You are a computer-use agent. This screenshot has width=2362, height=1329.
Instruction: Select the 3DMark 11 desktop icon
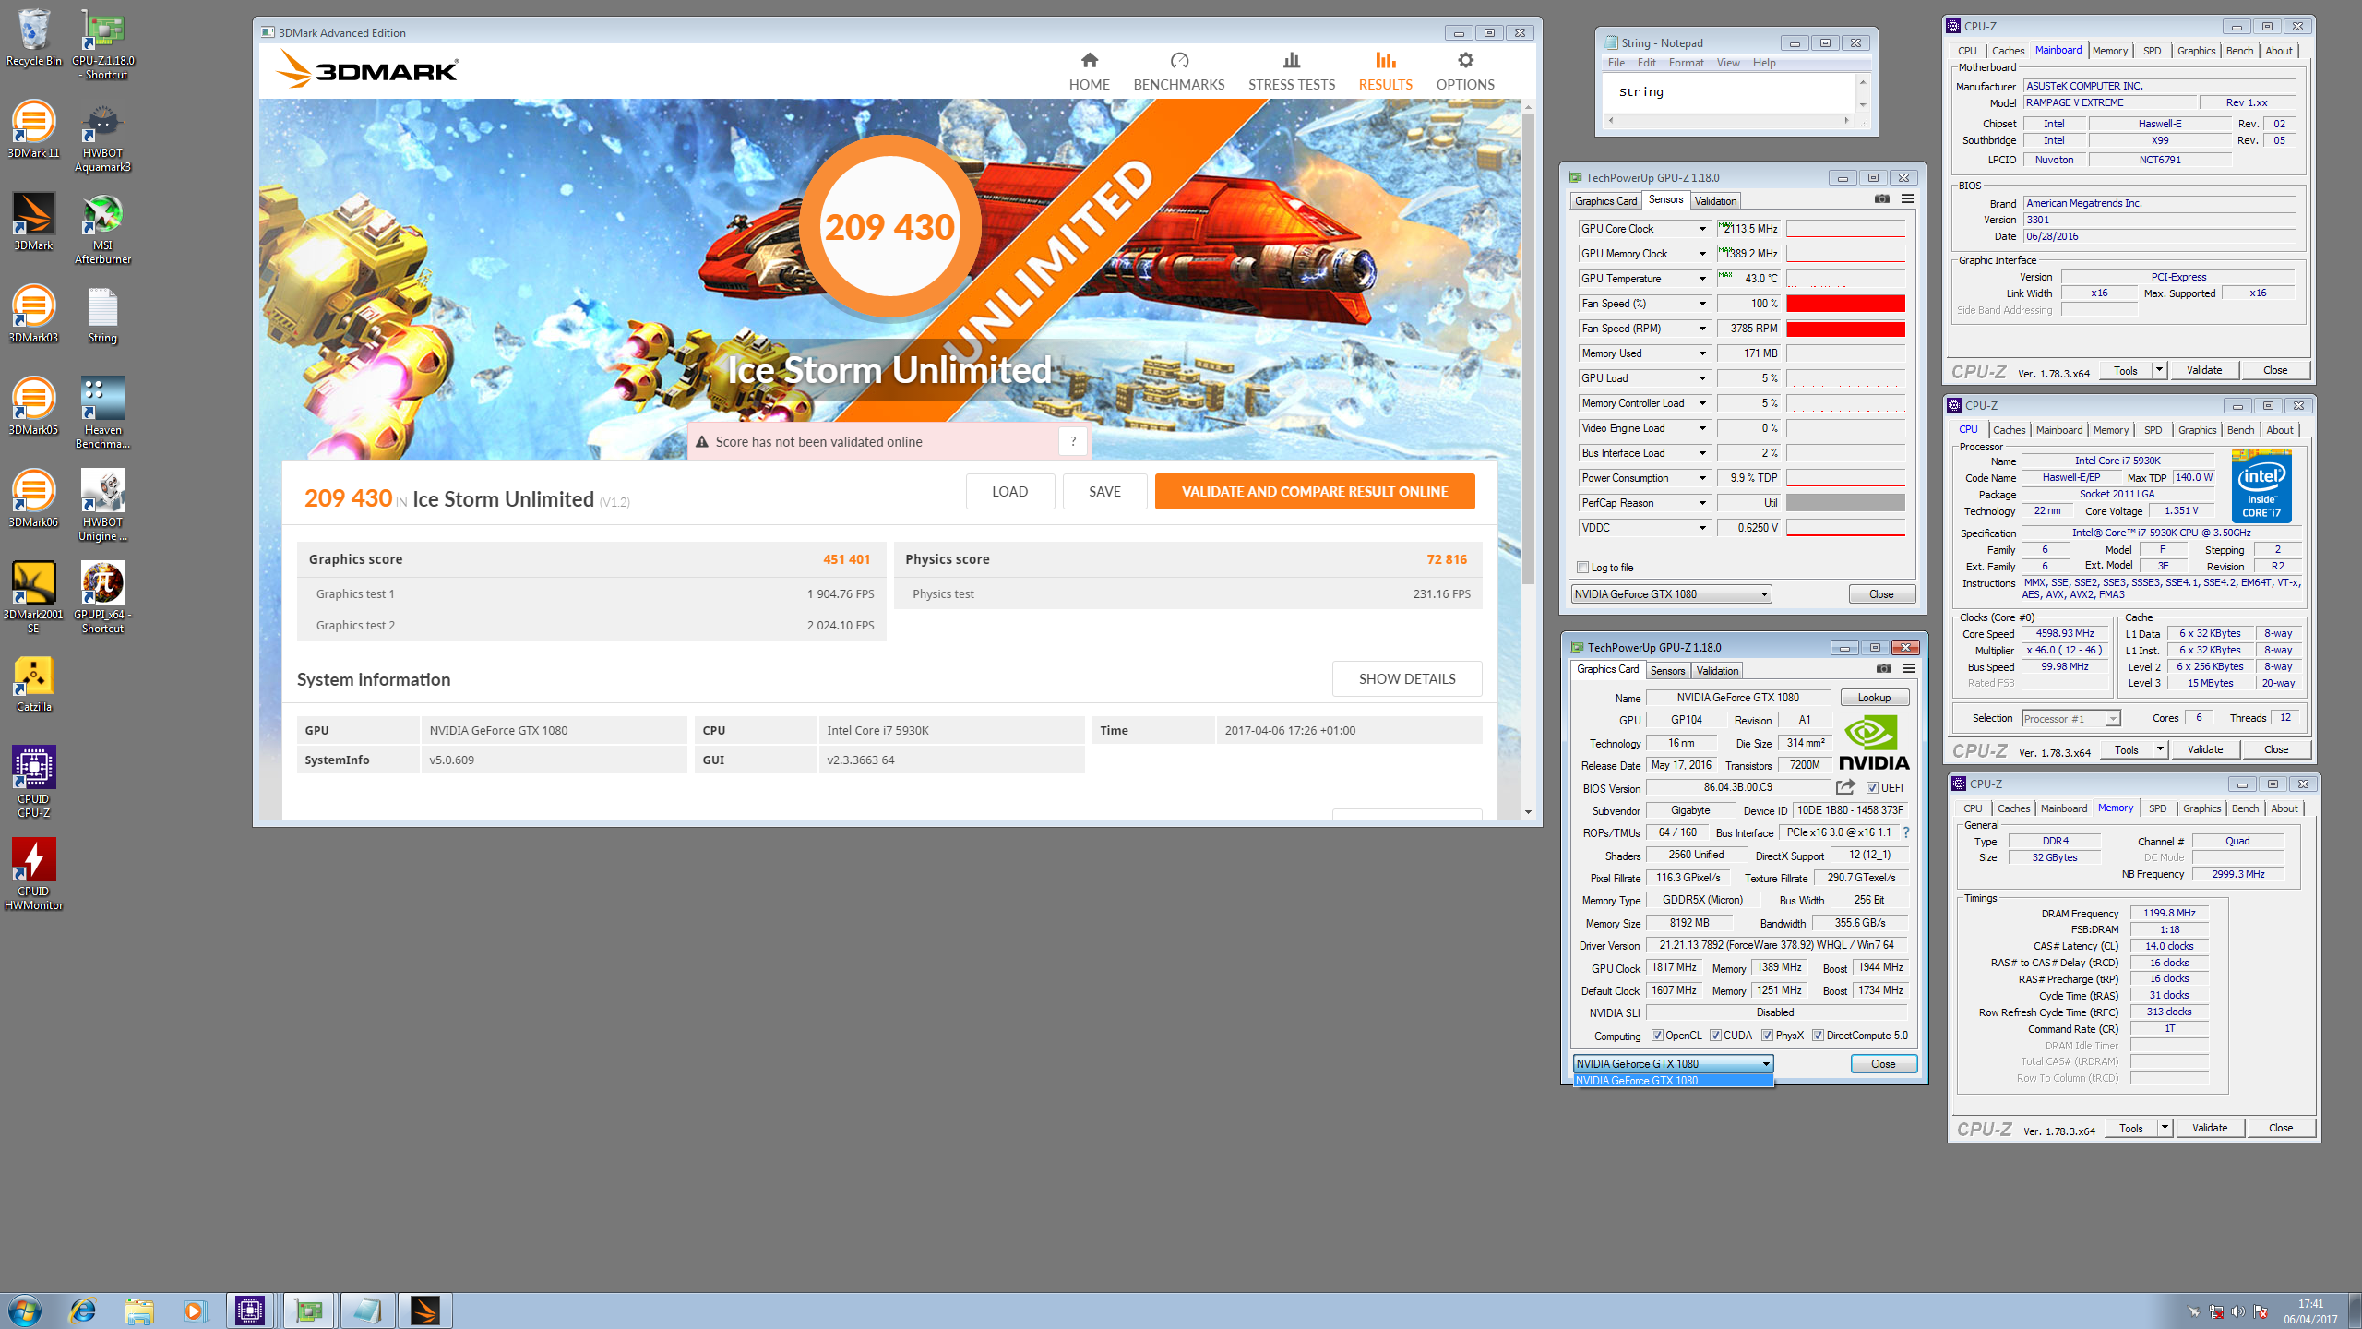[33, 129]
